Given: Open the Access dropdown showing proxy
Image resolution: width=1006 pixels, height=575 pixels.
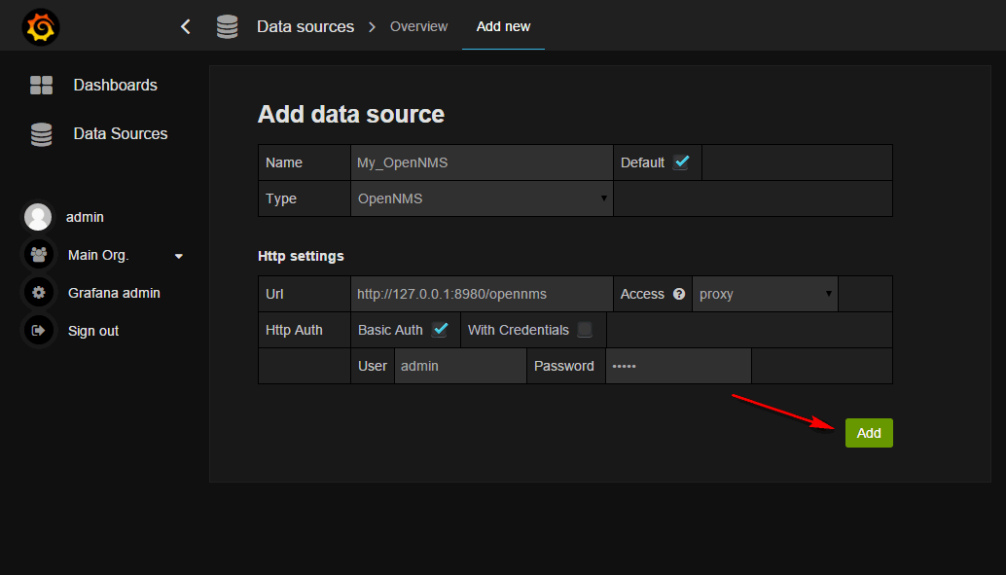Looking at the screenshot, I should pos(765,294).
